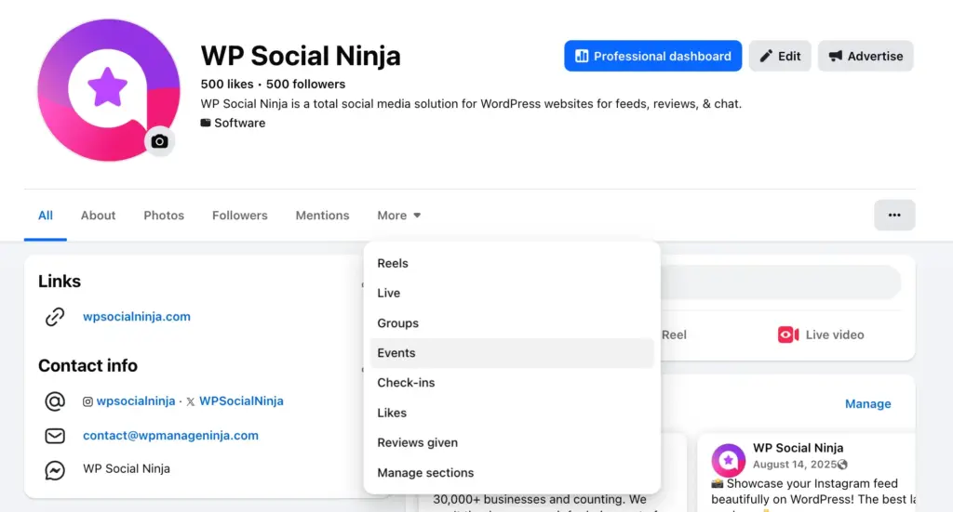953x512 pixels.
Task: Click the Edit button with pencil icon
Action: tap(780, 56)
